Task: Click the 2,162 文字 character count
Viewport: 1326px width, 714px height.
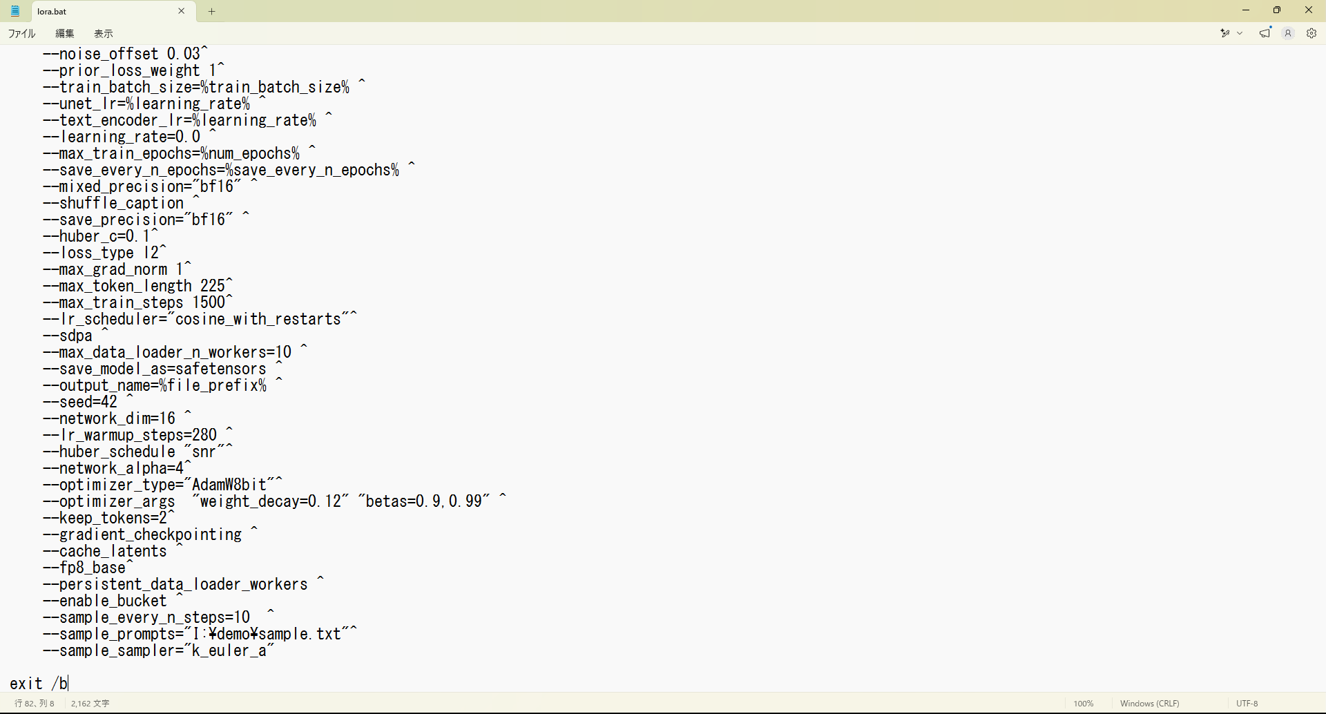Action: [90, 704]
